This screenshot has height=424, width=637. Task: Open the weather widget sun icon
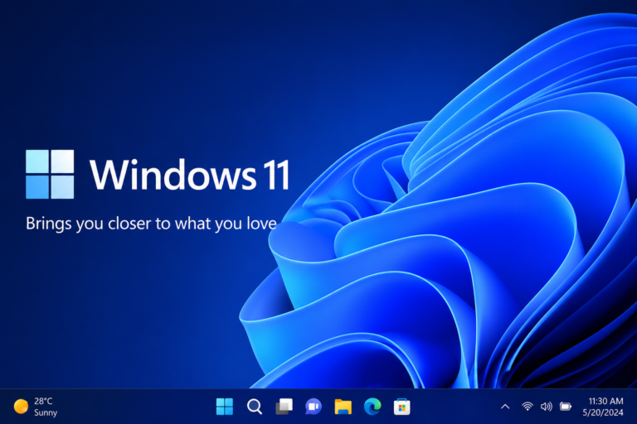[21, 406]
